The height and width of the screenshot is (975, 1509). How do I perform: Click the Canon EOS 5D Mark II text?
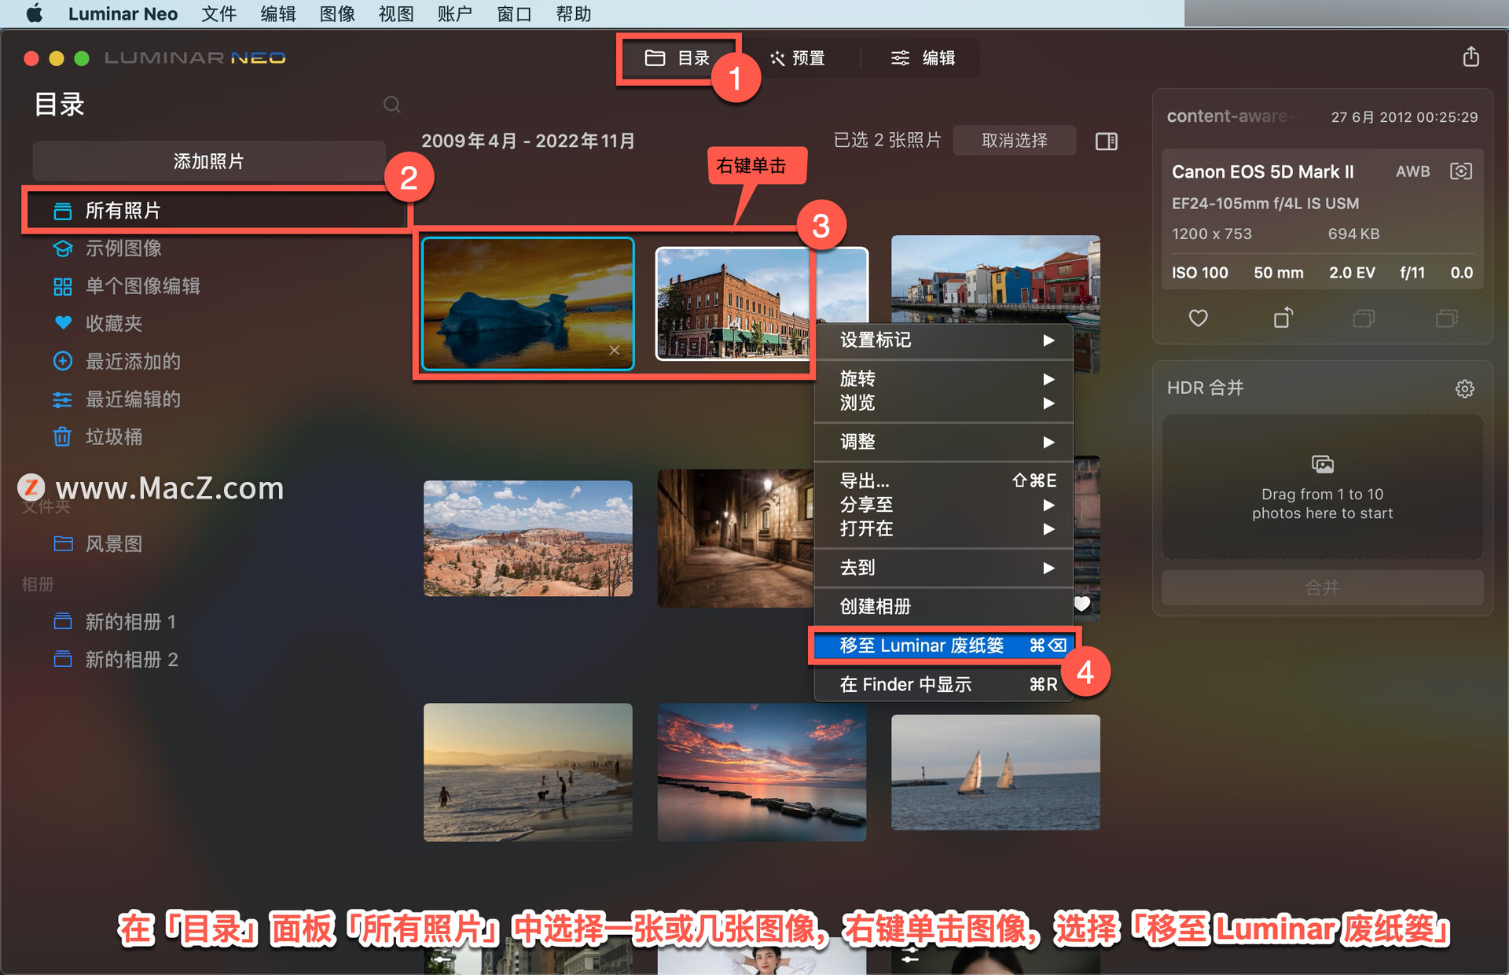[1262, 171]
